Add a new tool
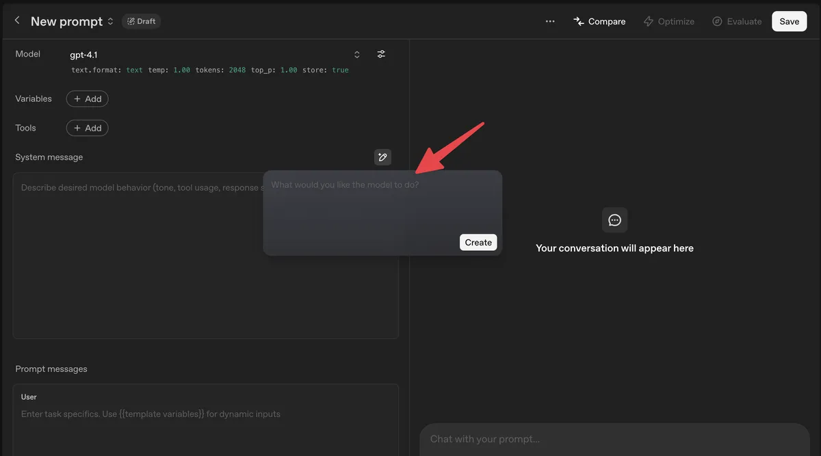821x456 pixels. 88,128
